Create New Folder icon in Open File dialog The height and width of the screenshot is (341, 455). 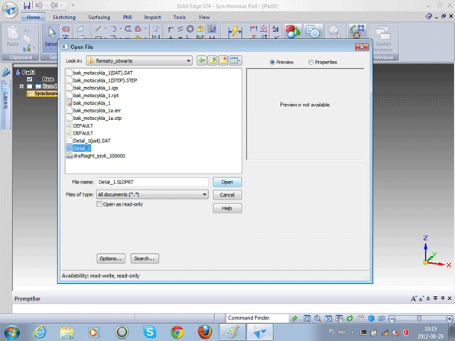tap(223, 60)
